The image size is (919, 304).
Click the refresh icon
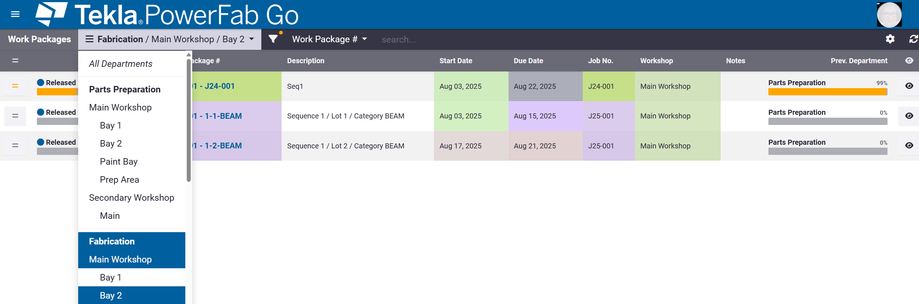[x=913, y=39]
